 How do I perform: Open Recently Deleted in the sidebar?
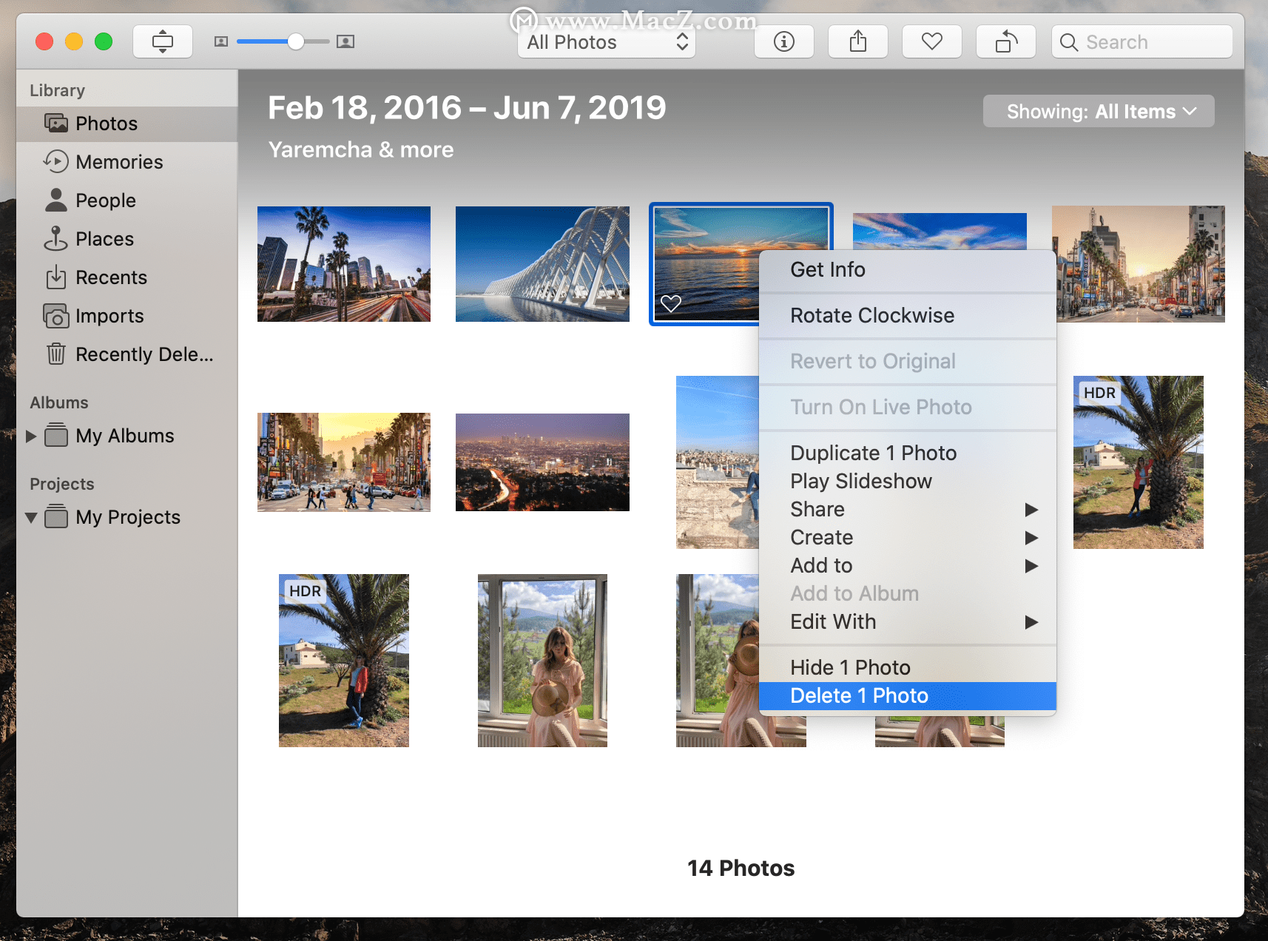tap(127, 354)
